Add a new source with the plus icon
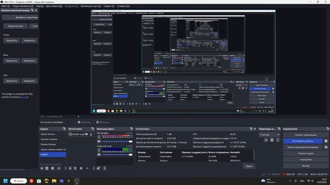Viewport: 330px width, 185px height. (70, 168)
